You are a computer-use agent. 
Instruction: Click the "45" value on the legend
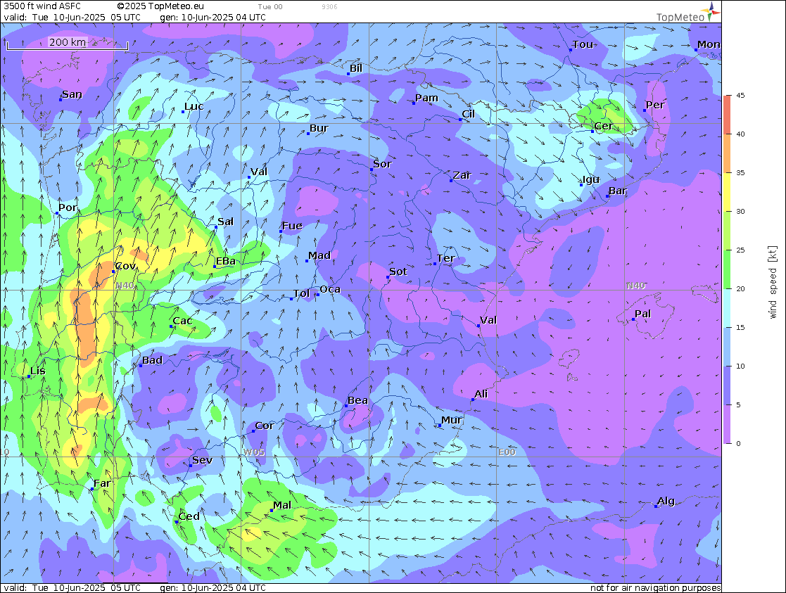point(740,95)
